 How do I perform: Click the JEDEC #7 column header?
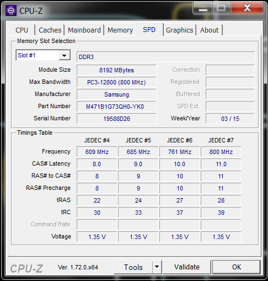221,140
